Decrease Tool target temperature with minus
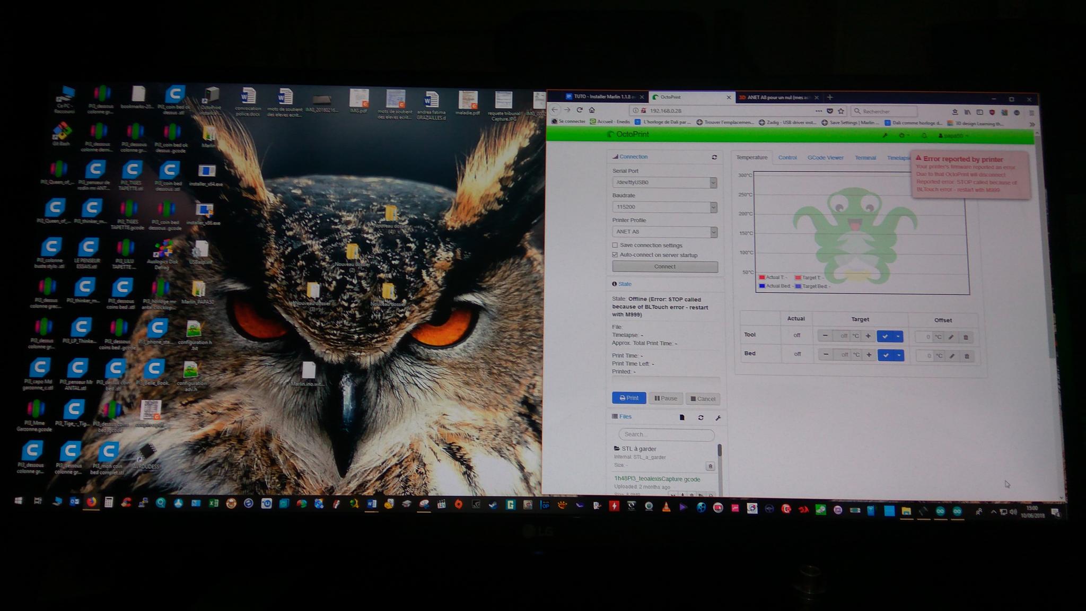Viewport: 1086px width, 611px height. 825,336
